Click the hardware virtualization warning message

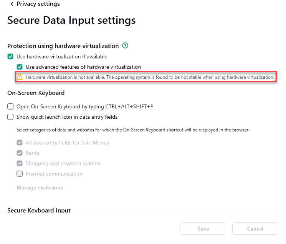[150, 77]
